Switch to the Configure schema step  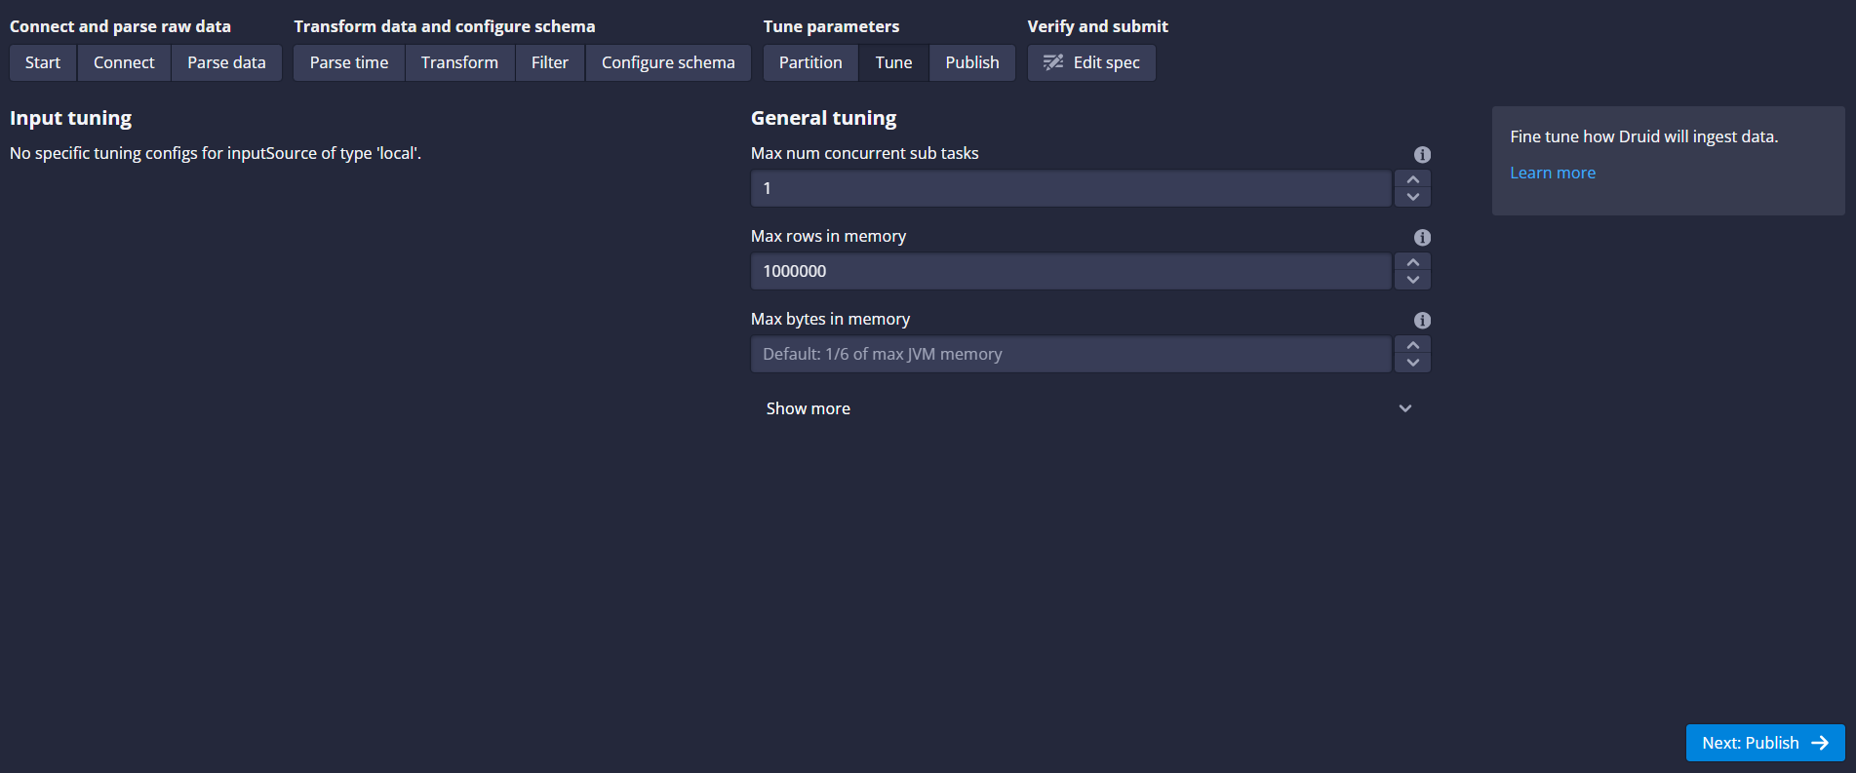pos(668,62)
